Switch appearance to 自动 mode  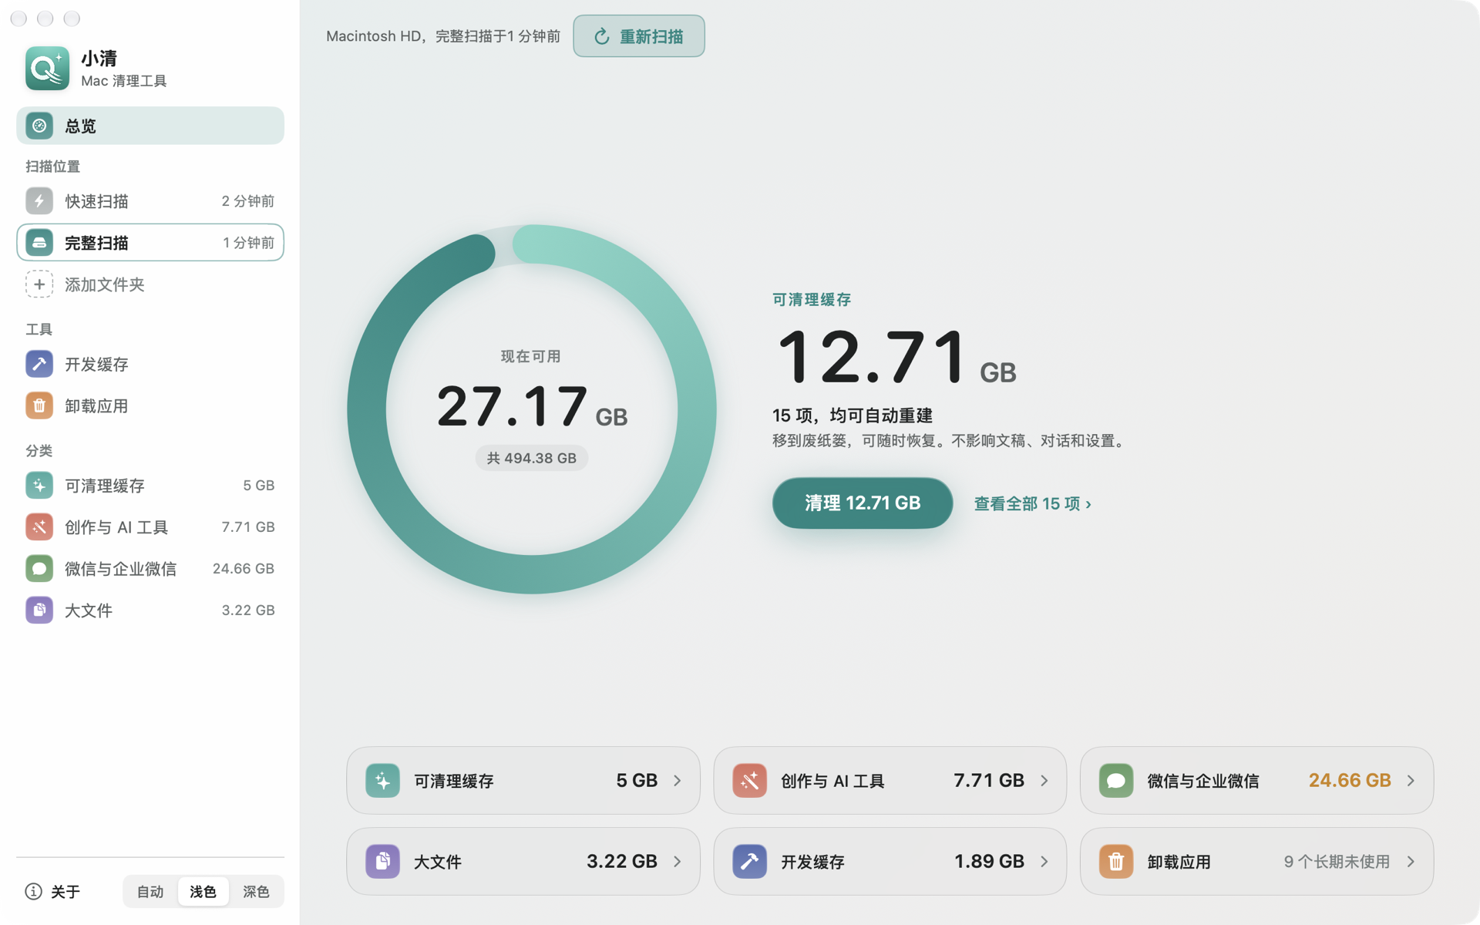150,892
